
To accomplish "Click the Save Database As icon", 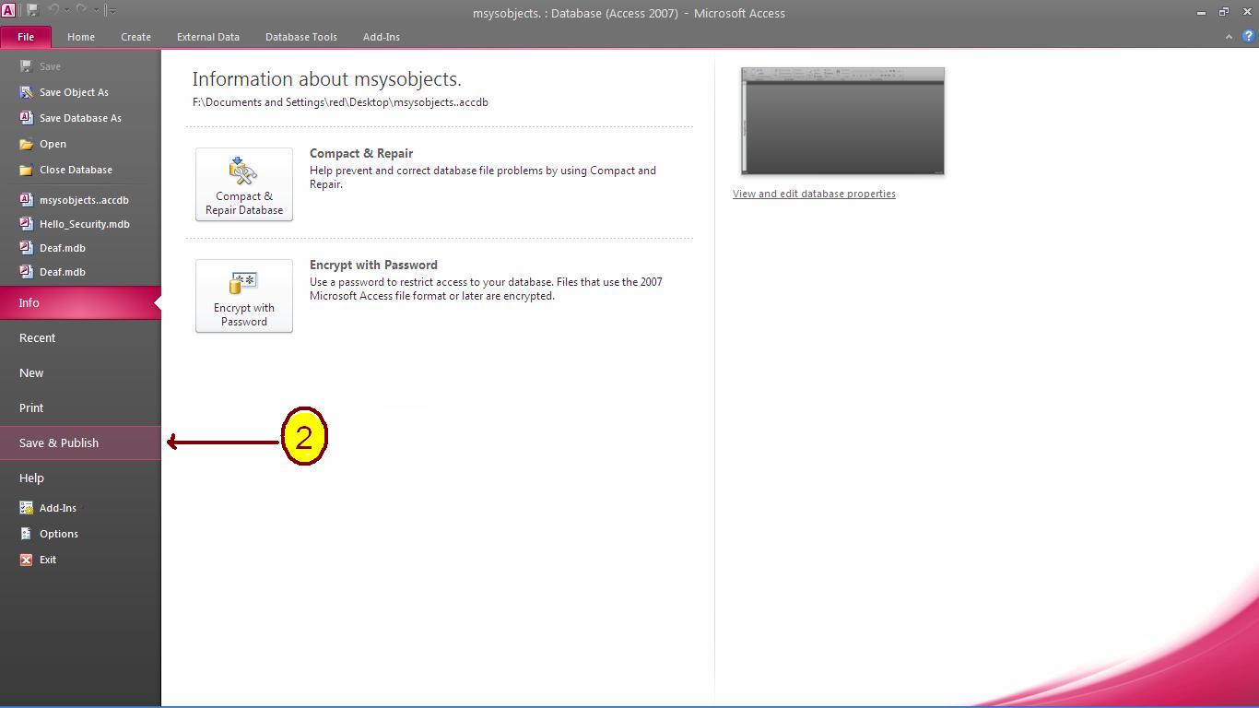I will pos(27,118).
